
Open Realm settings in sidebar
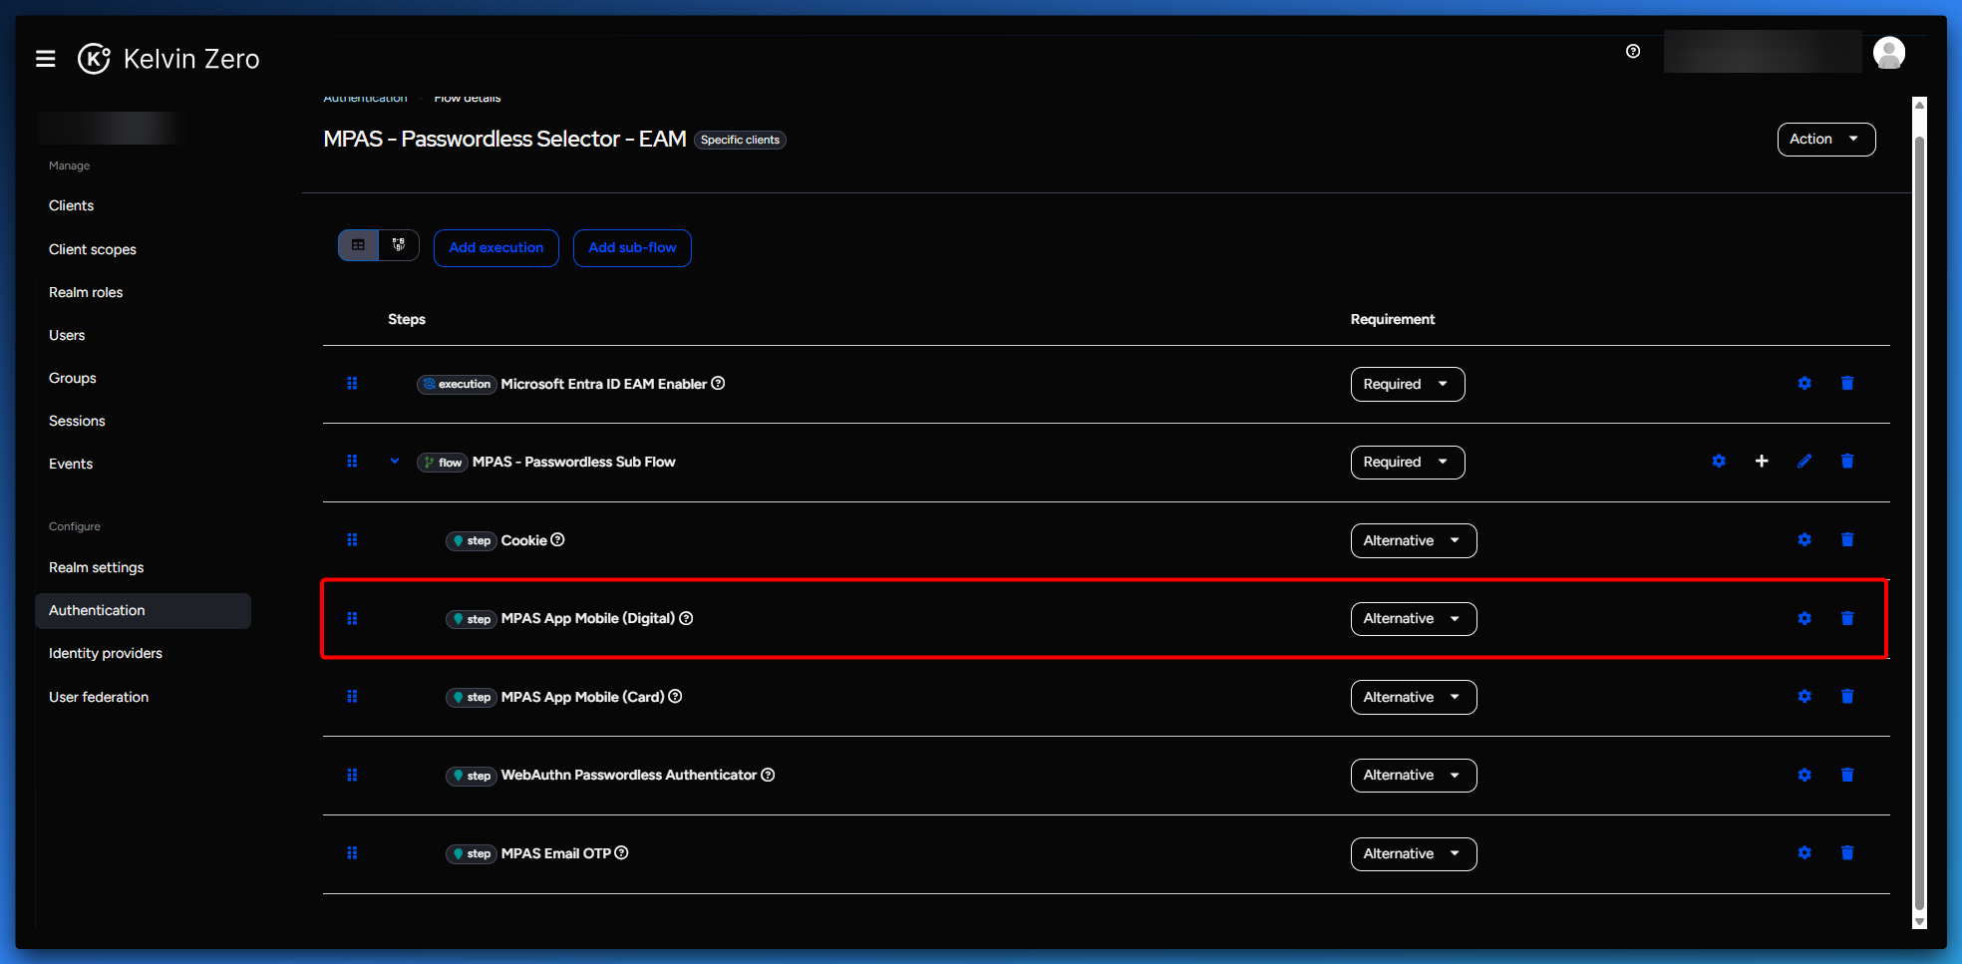coord(96,568)
